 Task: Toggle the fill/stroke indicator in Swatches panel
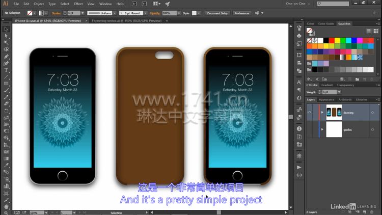click(x=310, y=32)
